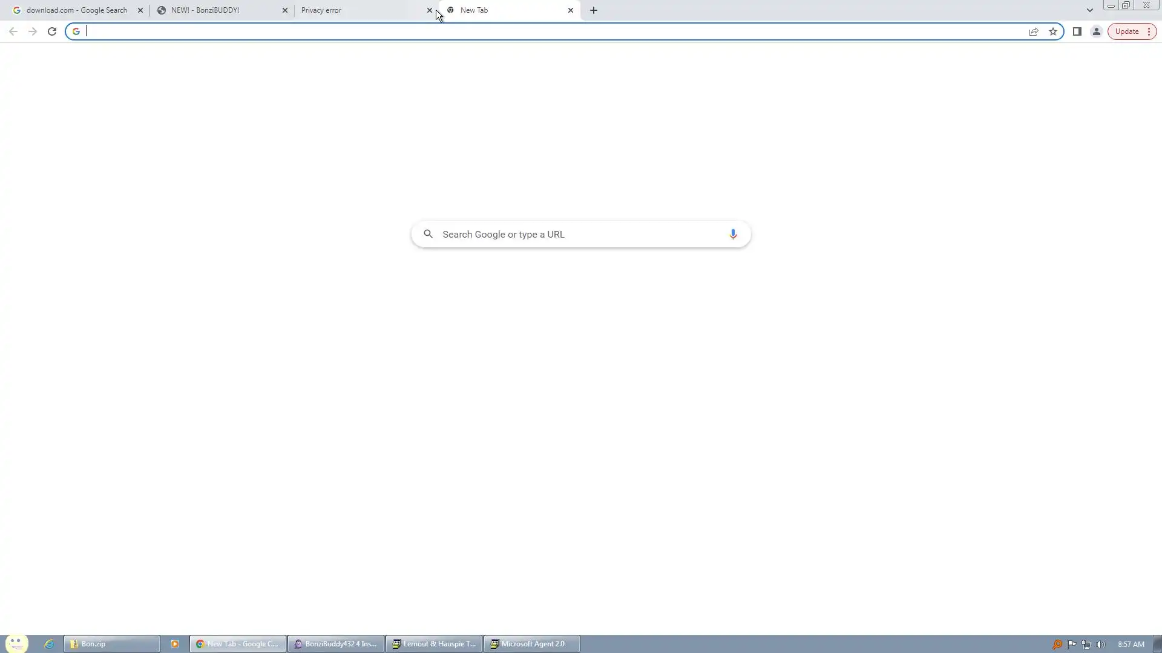Click the share this page icon
Viewport: 1162px width, 653px height.
(x=1034, y=31)
